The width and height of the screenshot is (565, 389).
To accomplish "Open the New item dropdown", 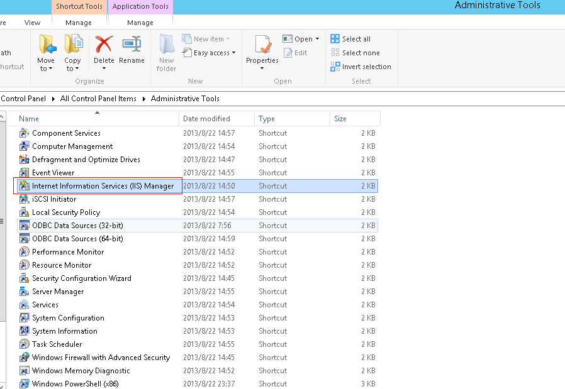I will point(228,39).
